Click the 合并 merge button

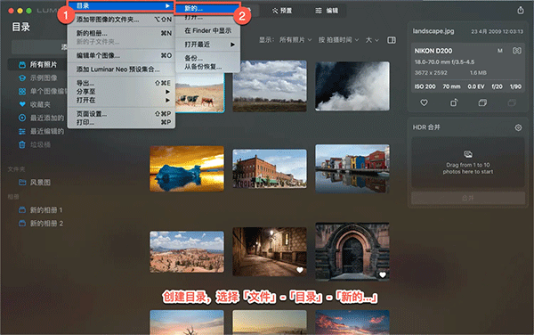click(468, 198)
